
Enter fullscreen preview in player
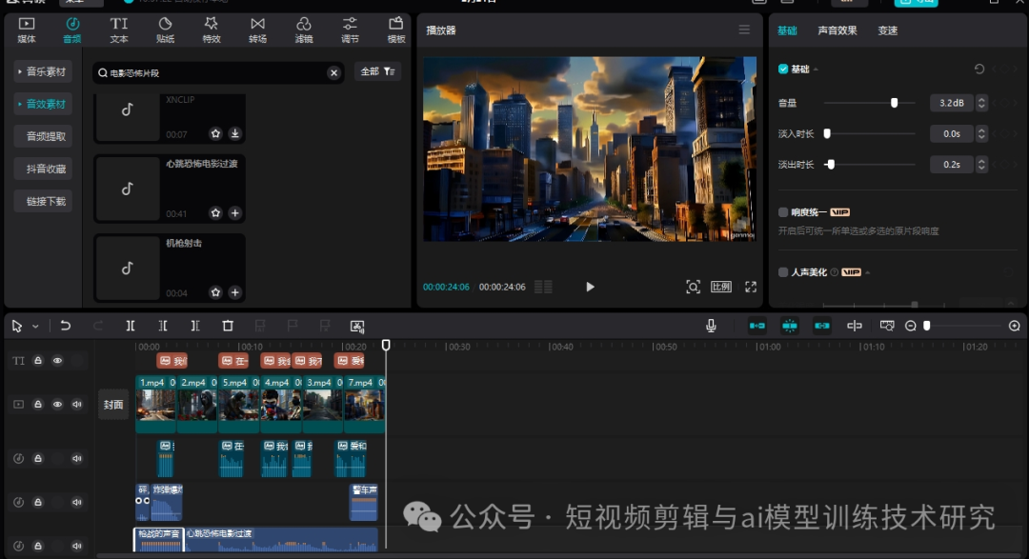[x=751, y=287]
